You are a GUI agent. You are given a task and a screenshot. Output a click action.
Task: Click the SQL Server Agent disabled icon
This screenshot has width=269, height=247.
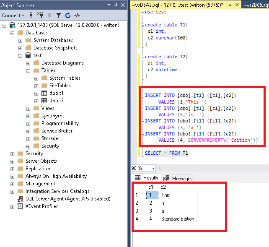coord(20,199)
